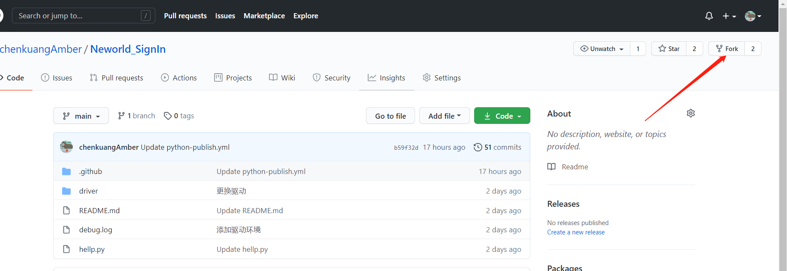Open the Unwatch notifications dropdown
Image resolution: width=787 pixels, height=271 pixels.
[x=602, y=48]
